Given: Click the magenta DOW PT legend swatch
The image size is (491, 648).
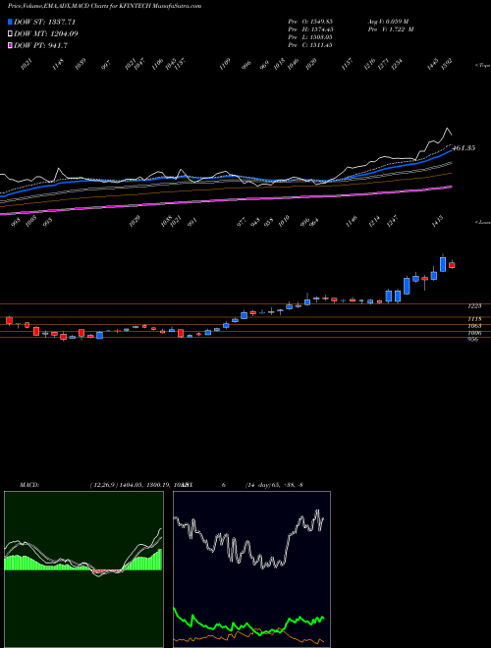Looking at the screenshot, I should (x=10, y=46).
